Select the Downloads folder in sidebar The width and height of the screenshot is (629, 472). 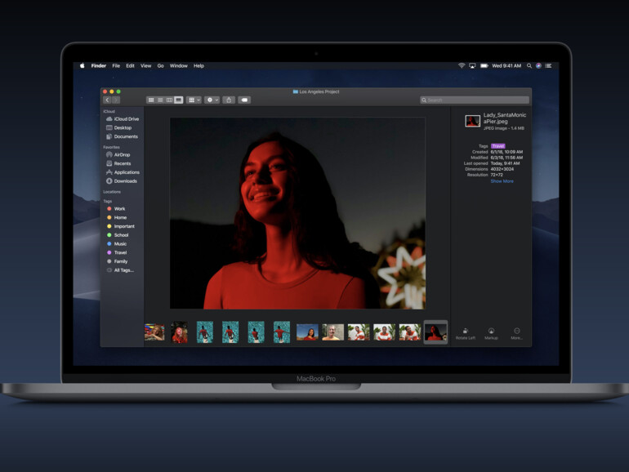tap(125, 181)
